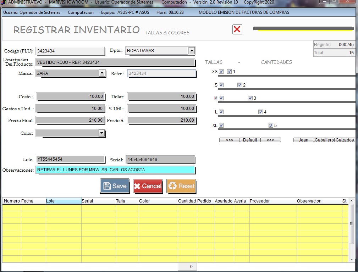This screenshot has width=358, height=272.
Task: Toggle the XL size checkbox
Action: [221, 125]
